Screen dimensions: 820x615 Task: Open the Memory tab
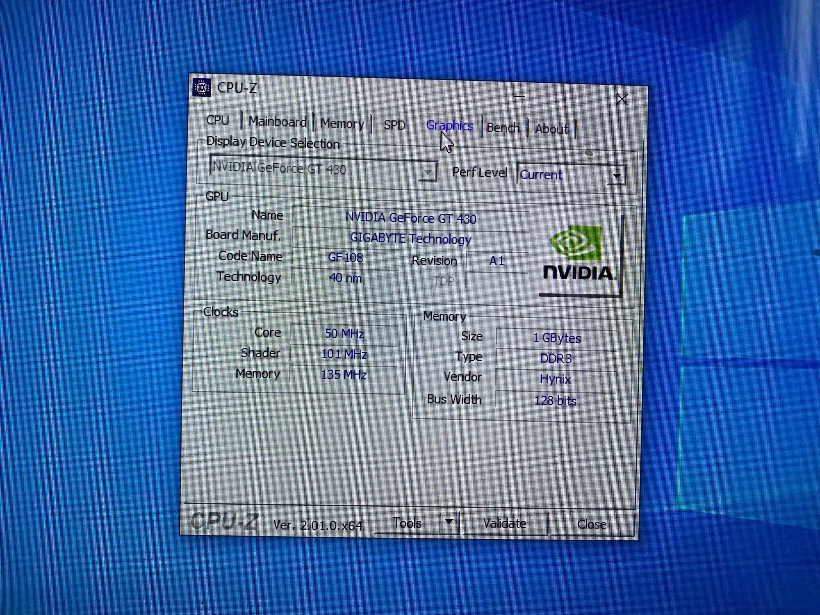[x=342, y=123]
